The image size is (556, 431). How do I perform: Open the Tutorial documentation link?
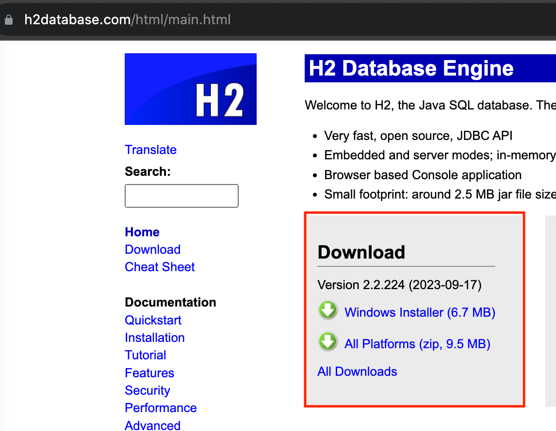(146, 355)
